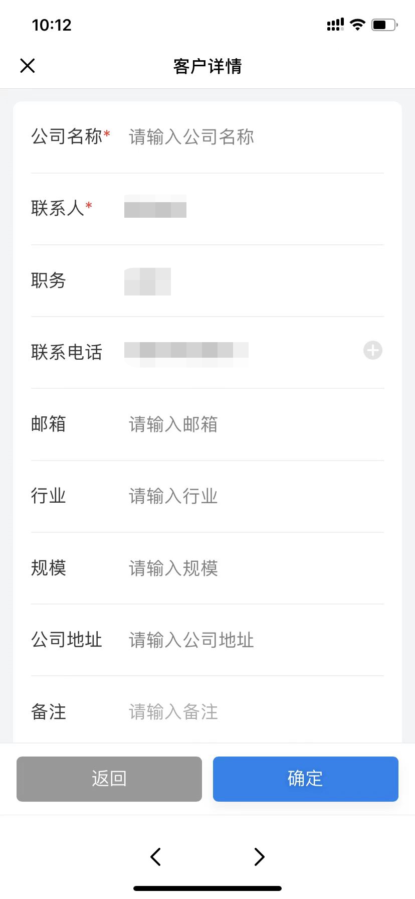Screen dimensions: 415x899
Task: Focus the 规模 input field
Action: [251, 568]
